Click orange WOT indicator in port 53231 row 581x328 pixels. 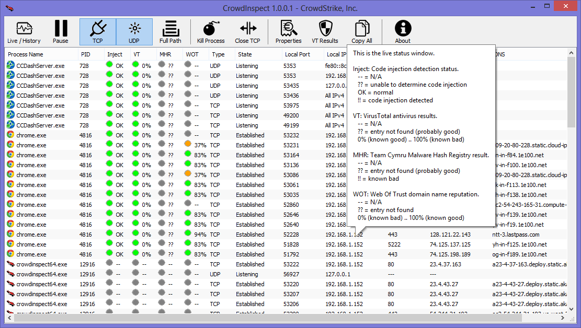[188, 144]
